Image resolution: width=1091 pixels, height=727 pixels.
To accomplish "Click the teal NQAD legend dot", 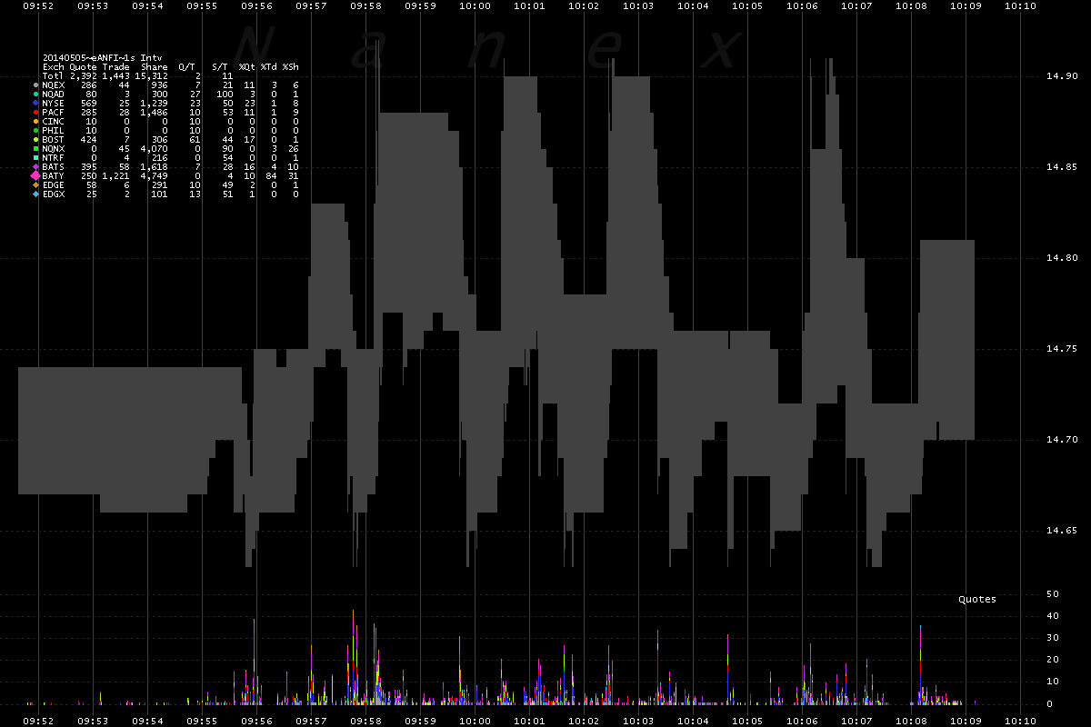I will (x=35, y=94).
